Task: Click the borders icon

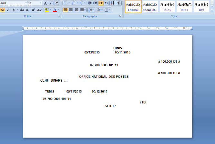Action: 106,10
